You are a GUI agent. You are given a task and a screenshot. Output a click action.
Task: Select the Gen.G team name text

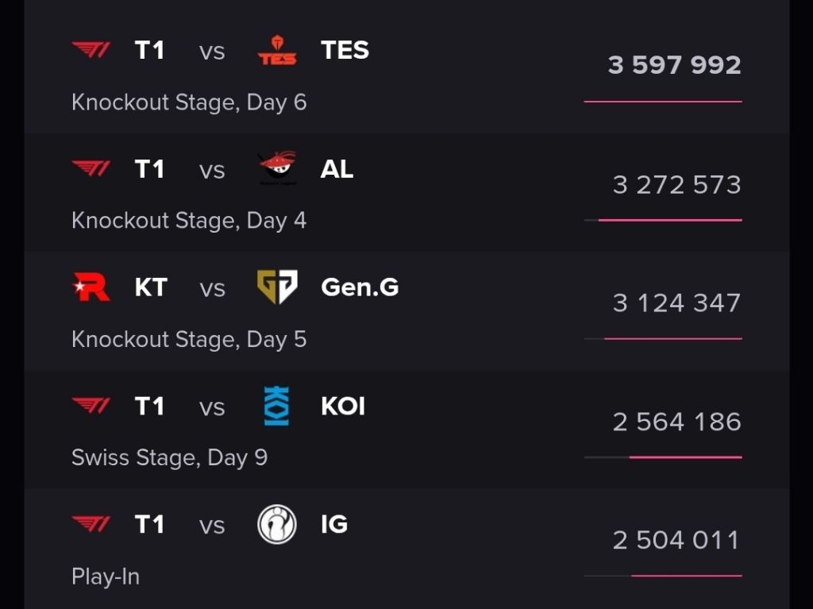[360, 287]
